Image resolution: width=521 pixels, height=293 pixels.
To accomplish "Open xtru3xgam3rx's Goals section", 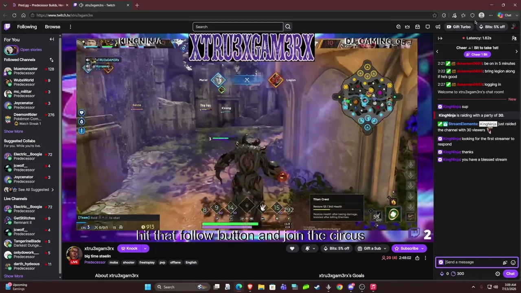I will [x=341, y=276].
